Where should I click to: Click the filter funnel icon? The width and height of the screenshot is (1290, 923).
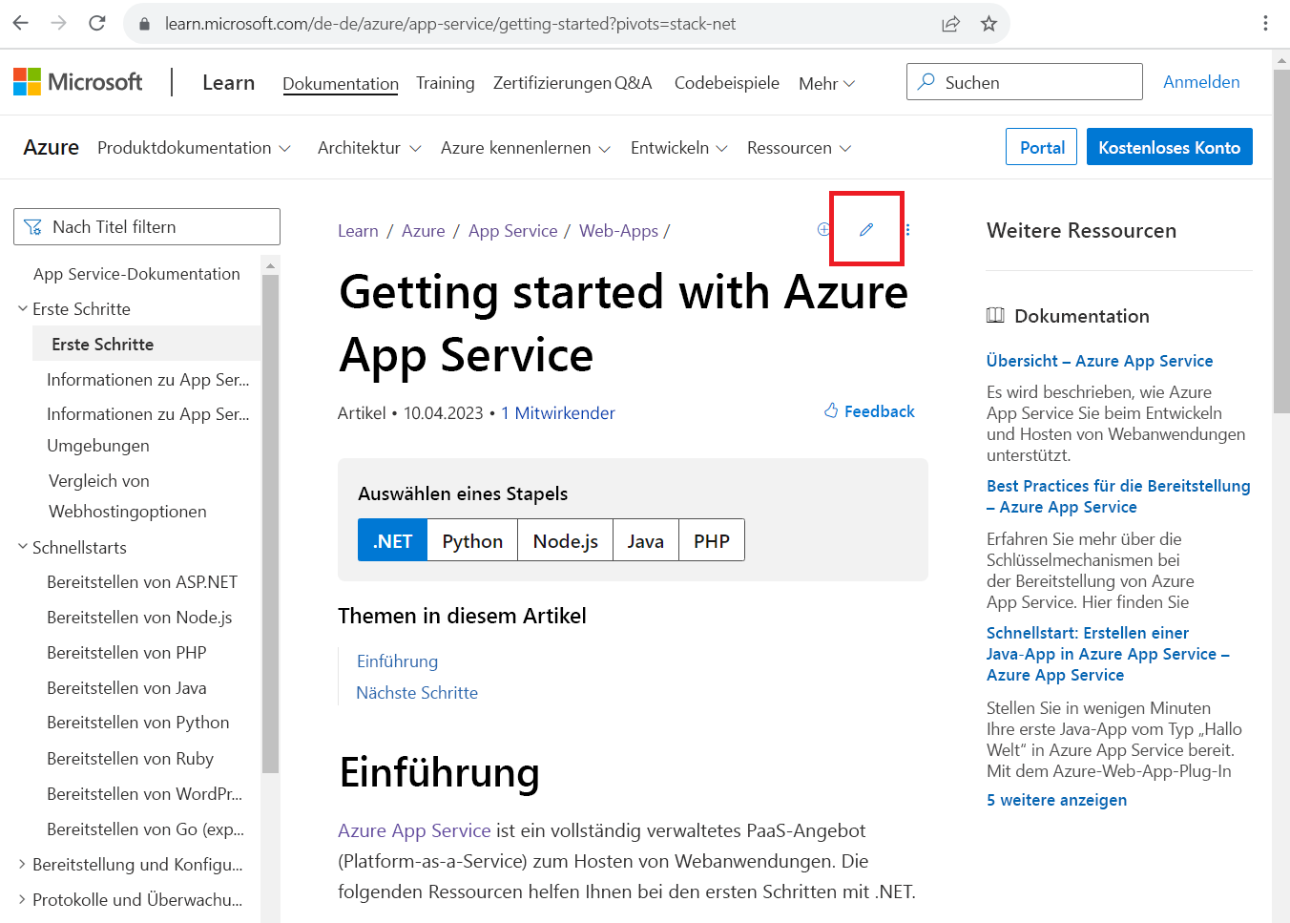tap(32, 227)
